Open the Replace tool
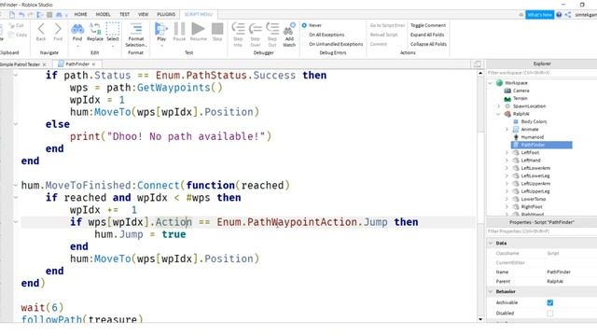 click(x=95, y=32)
